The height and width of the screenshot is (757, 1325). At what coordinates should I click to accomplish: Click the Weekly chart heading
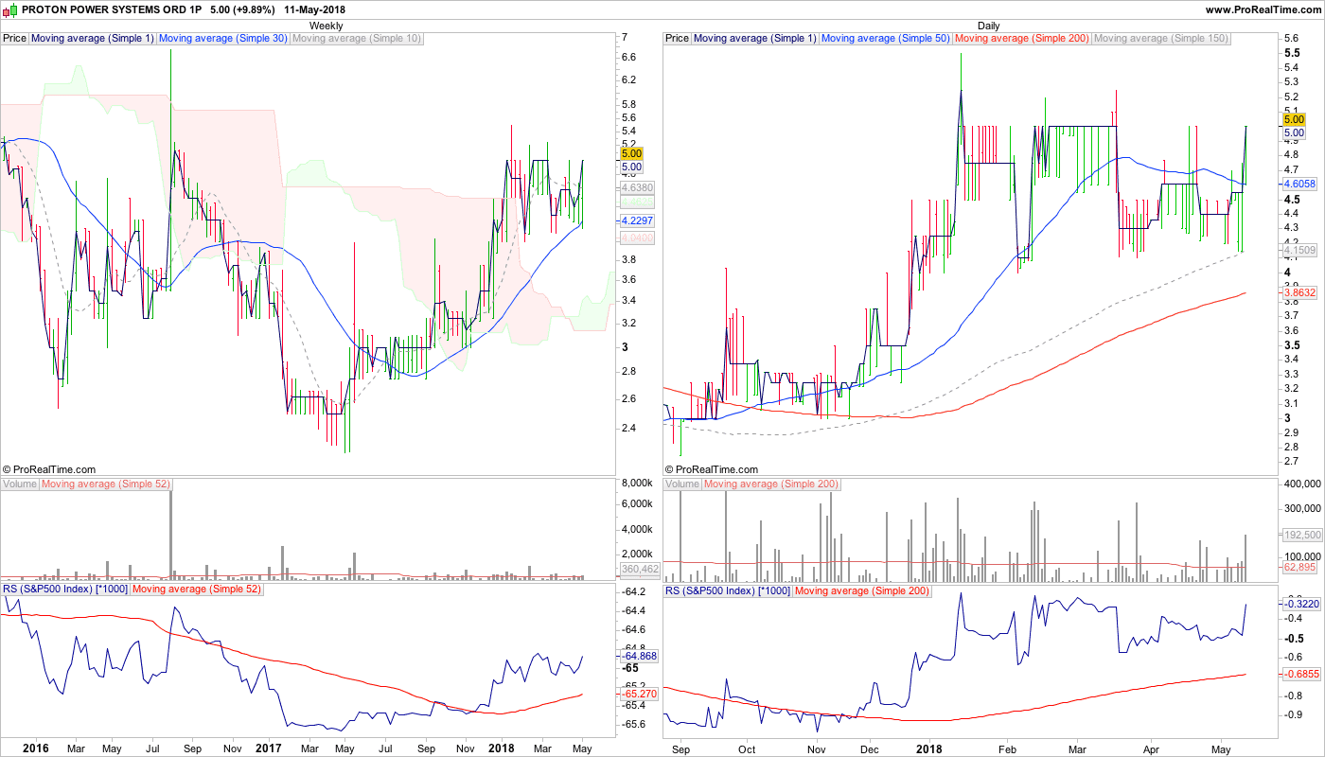327,26
